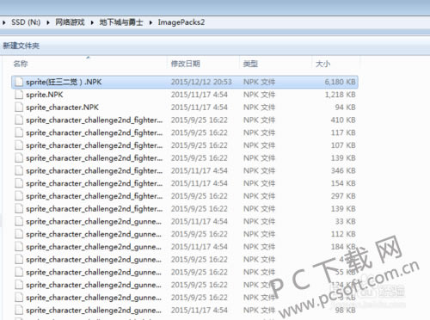The image size is (430, 320).
Task: Open the breadcrumb arrow before ImagePacks2
Action: tap(150, 22)
